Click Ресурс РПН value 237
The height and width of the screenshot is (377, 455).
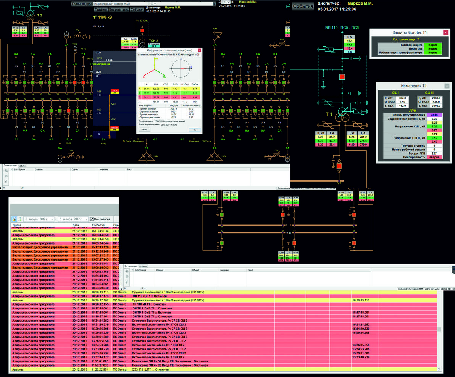click(x=434, y=153)
